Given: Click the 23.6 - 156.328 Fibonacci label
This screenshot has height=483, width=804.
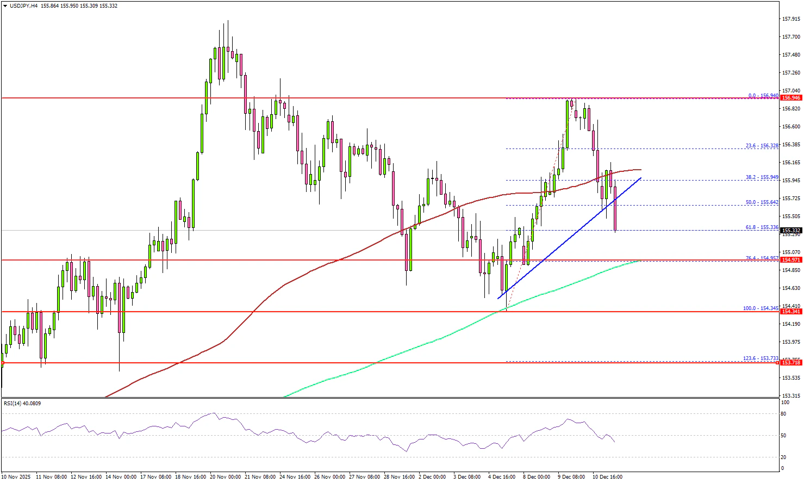Looking at the screenshot, I should coord(762,146).
